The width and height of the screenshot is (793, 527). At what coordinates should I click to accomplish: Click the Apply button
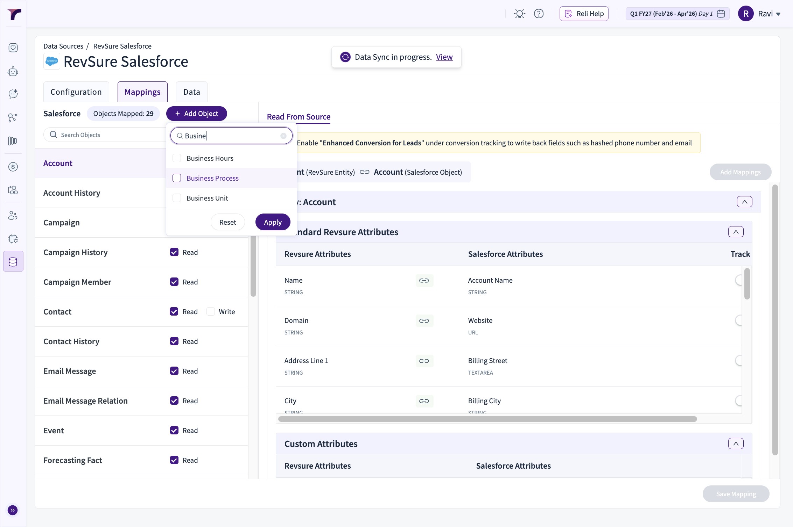(x=273, y=222)
